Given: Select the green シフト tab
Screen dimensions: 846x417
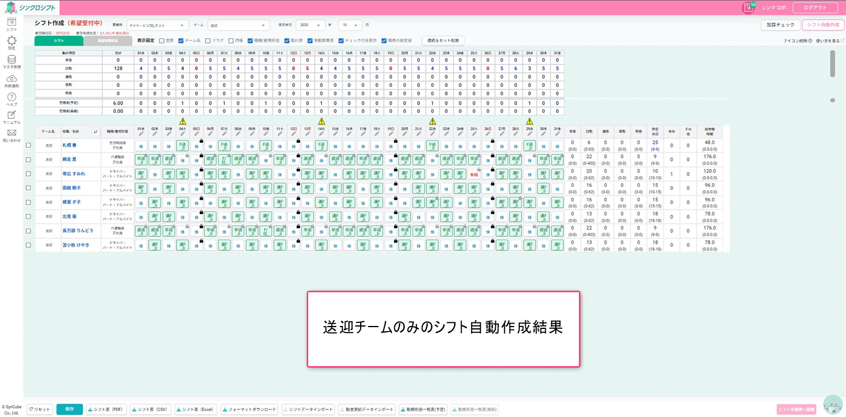Looking at the screenshot, I should (59, 41).
